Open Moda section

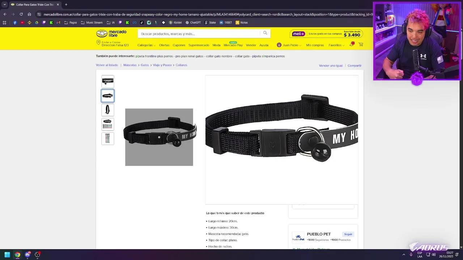click(x=216, y=45)
